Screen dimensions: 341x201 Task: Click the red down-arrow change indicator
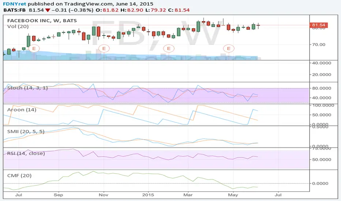[48, 10]
